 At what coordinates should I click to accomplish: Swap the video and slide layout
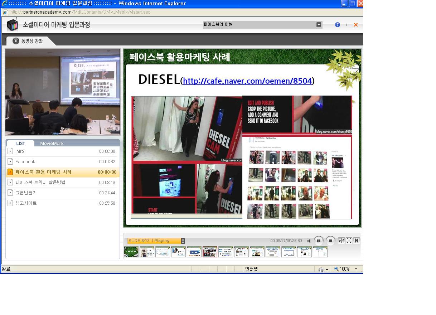click(x=341, y=241)
